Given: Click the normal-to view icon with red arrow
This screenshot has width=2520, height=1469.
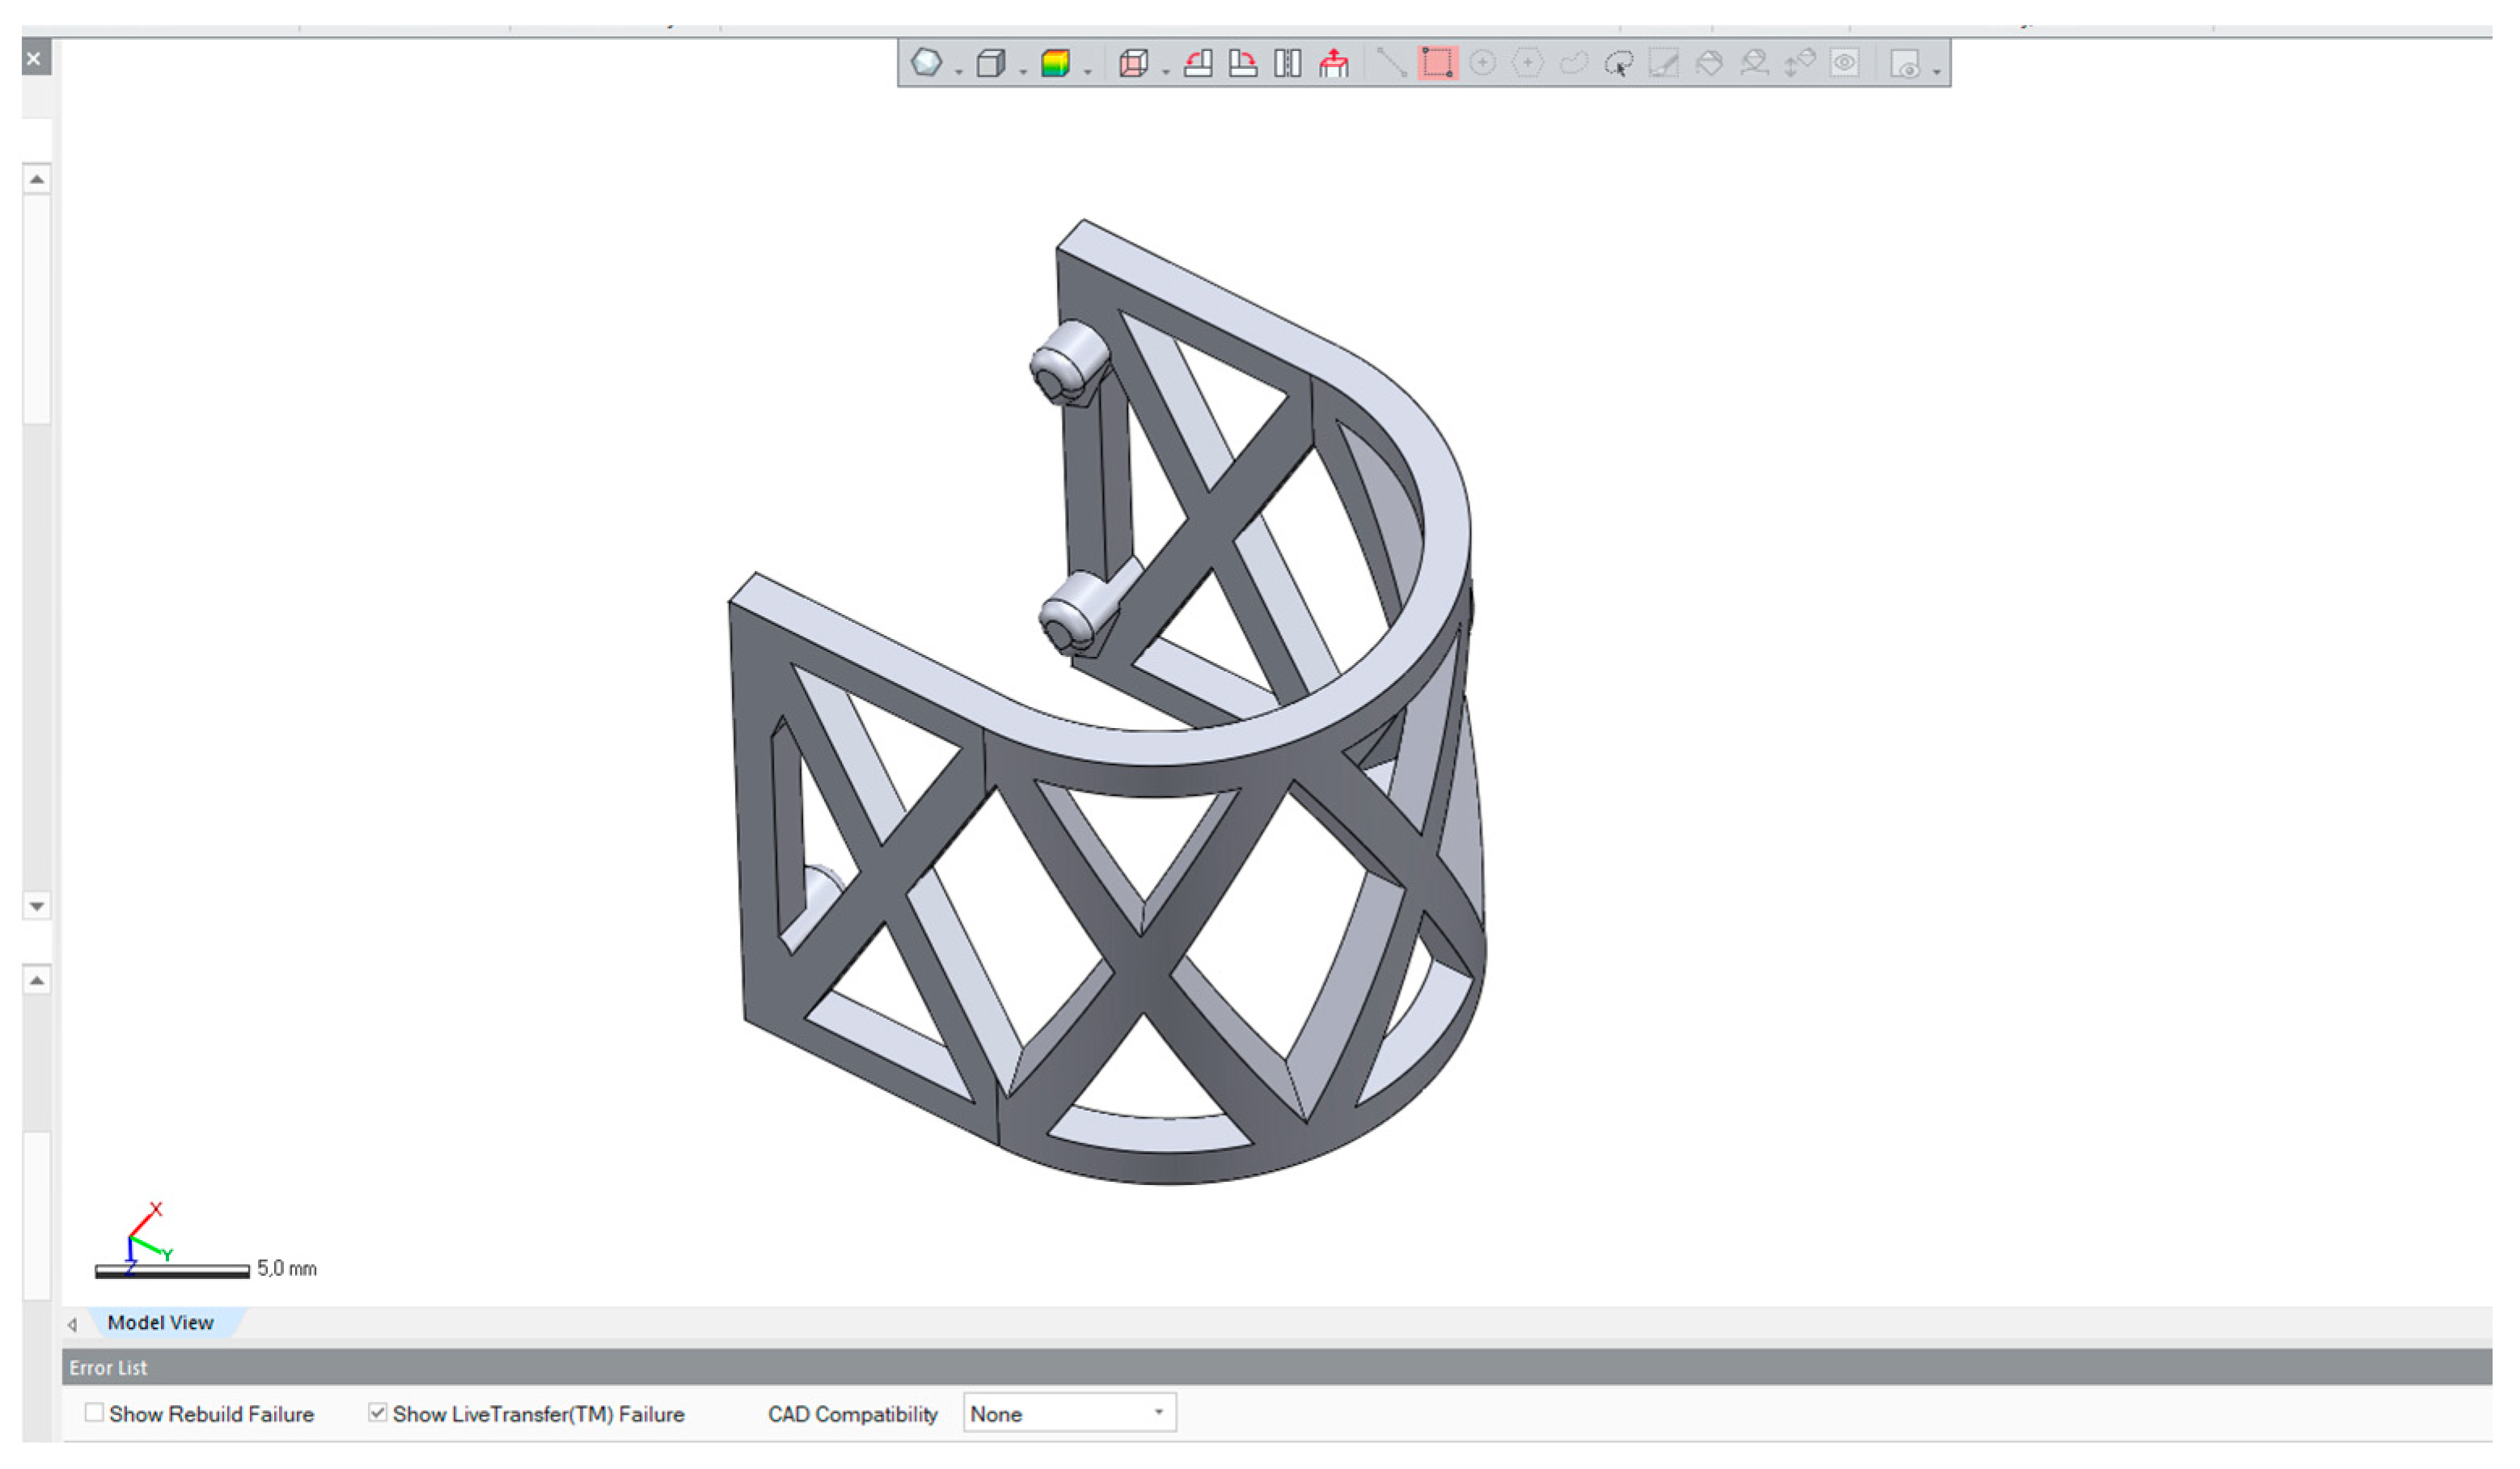Looking at the screenshot, I should tap(1333, 63).
